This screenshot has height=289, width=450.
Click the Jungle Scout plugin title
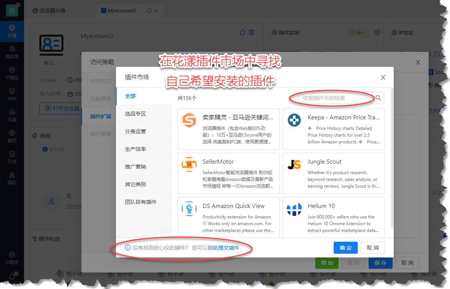point(325,162)
